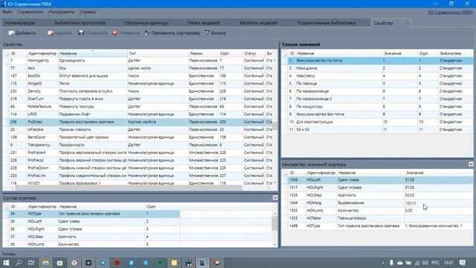Click the red circle taskbar icon
Viewport: 476px width, 268px height.
point(117,263)
